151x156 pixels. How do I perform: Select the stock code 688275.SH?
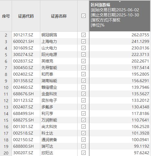tap(24, 120)
